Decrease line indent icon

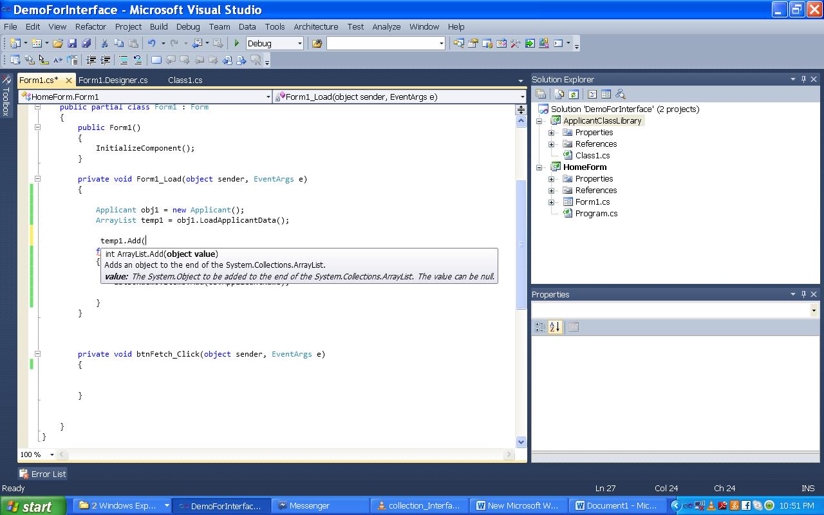pos(91,60)
